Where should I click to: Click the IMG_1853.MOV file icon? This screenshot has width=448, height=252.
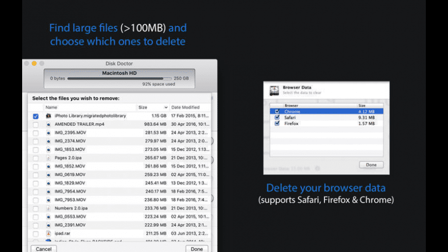click(x=48, y=150)
